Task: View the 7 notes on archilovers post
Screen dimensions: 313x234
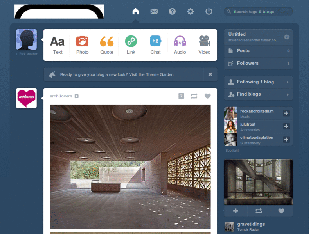Action: (181, 96)
